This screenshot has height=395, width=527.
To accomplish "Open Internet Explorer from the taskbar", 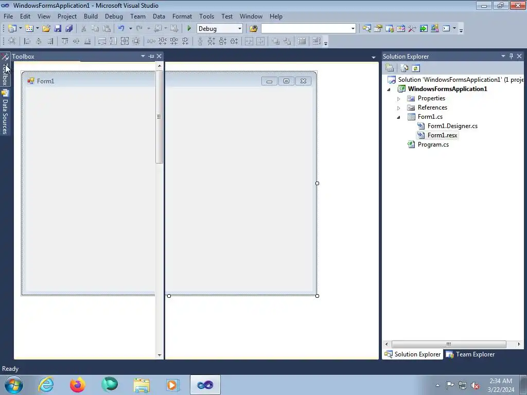I will click(46, 385).
